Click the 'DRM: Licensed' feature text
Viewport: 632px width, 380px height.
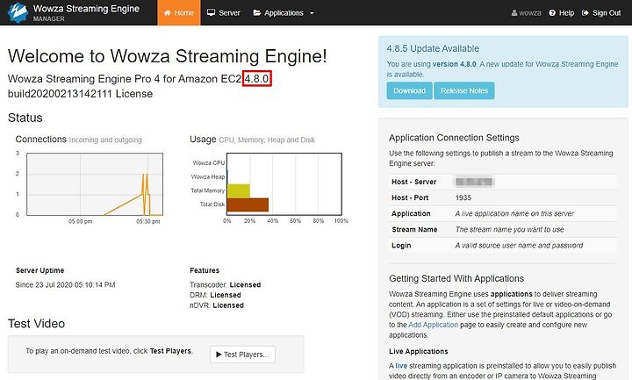(x=215, y=295)
